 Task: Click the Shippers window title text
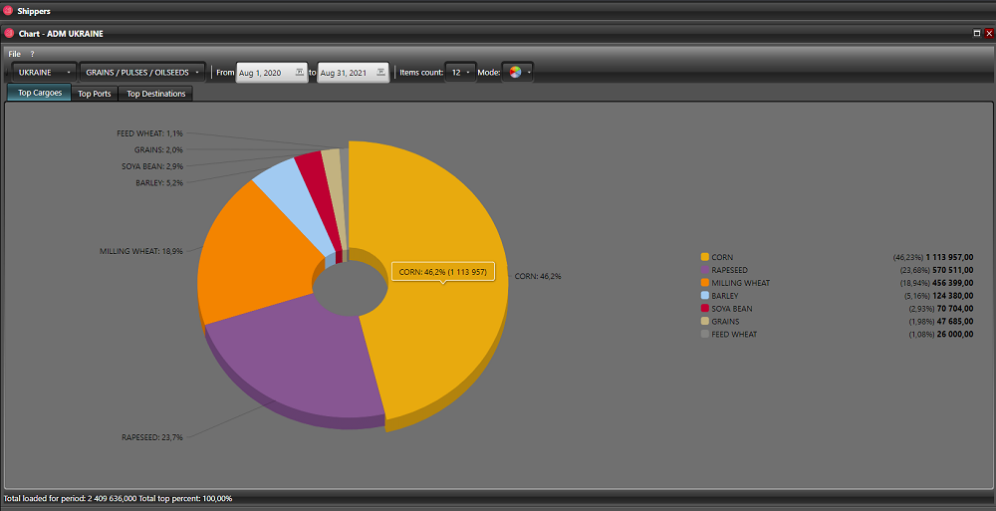click(x=34, y=11)
